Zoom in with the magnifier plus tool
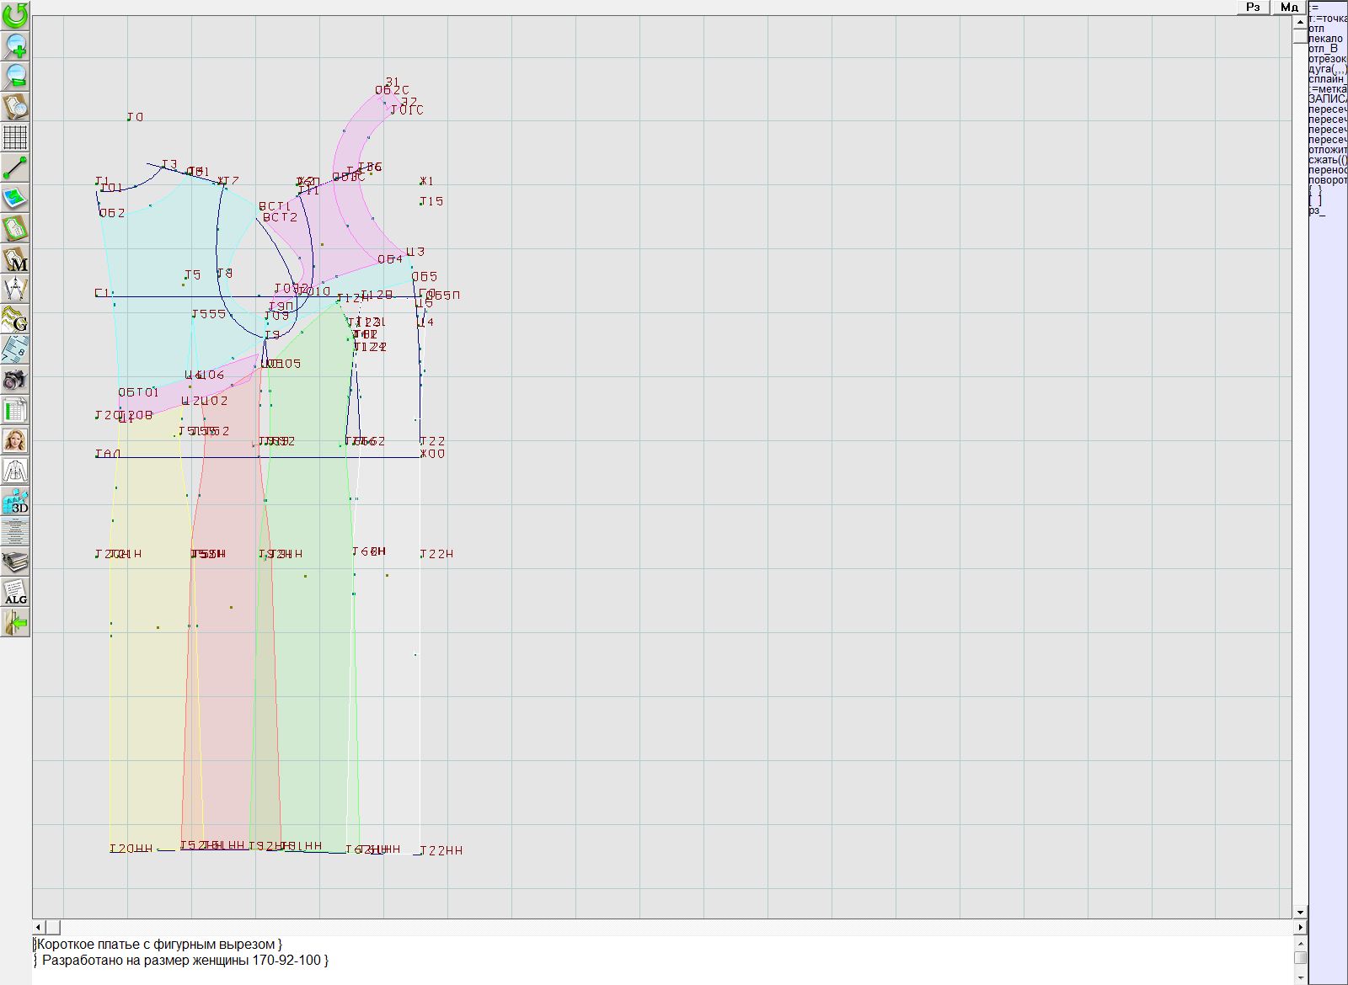The height and width of the screenshot is (985, 1348). click(15, 45)
